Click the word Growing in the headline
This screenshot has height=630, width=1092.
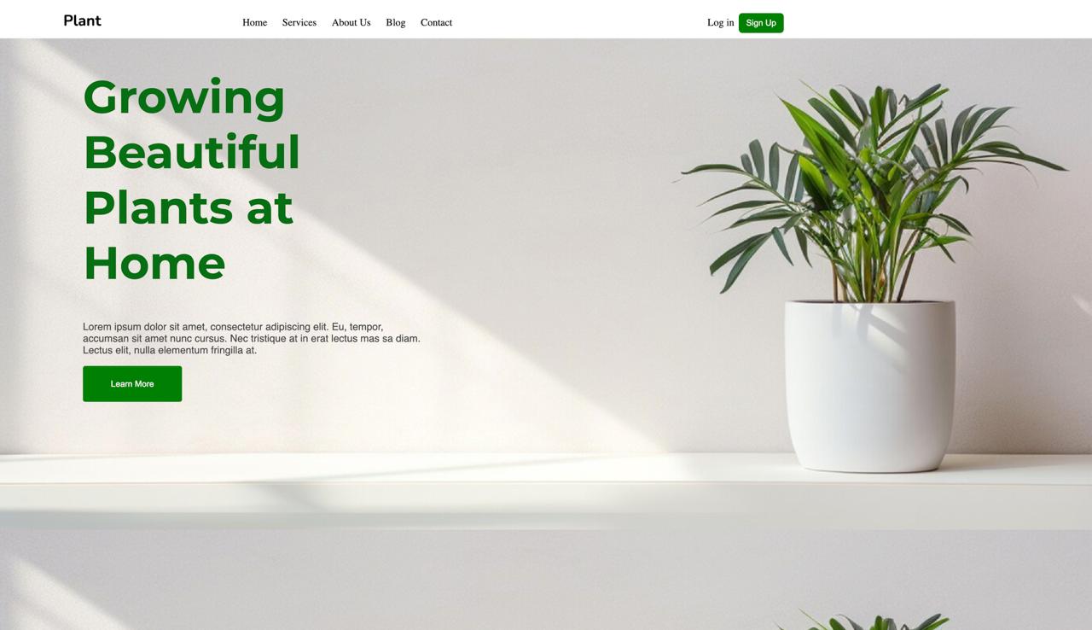pos(184,98)
